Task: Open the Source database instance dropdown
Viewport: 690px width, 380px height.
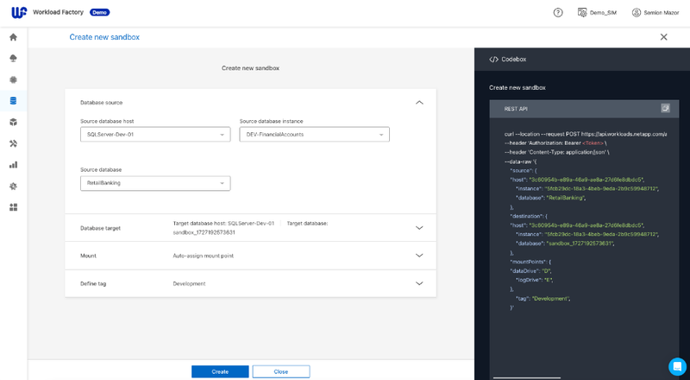Action: coord(314,135)
